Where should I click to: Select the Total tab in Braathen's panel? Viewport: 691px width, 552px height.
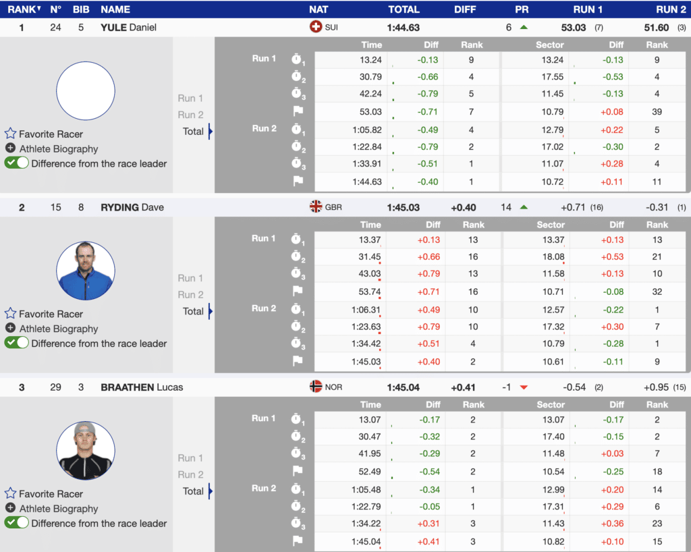193,491
